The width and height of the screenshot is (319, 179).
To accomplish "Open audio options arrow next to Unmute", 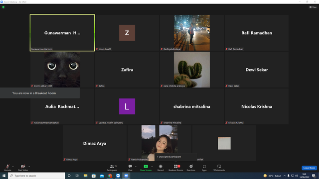I will coord(13,167).
